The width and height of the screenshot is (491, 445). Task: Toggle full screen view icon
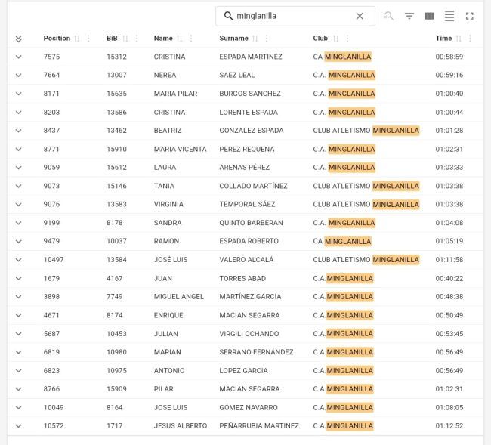[469, 16]
